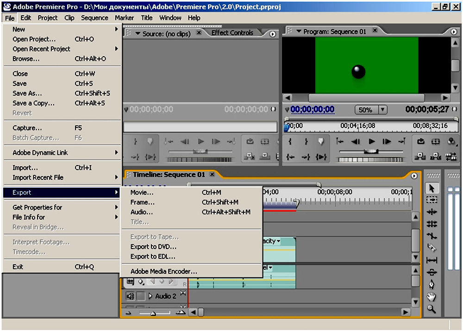463x332 pixels.
Task: Step forward one frame in Program monitor
Action: pos(387,141)
